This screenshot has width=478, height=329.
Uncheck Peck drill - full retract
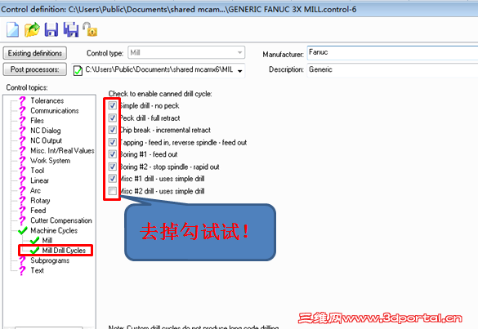pyautogui.click(x=113, y=118)
